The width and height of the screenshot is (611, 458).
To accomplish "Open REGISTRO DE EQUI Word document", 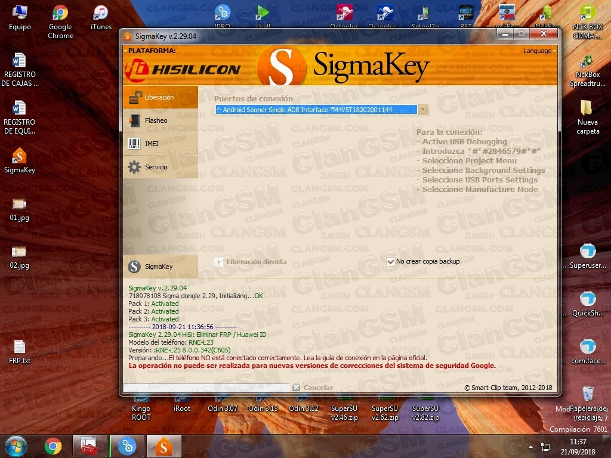I will coord(20,117).
